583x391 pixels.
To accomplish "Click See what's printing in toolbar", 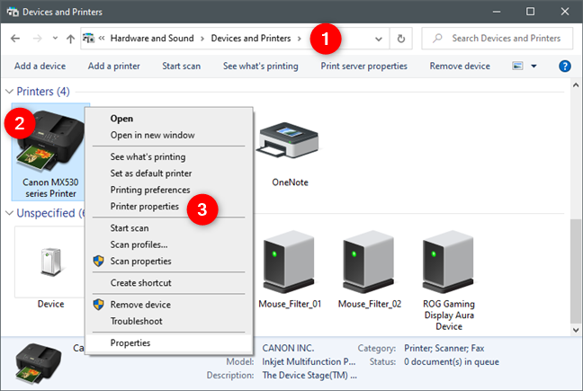I will click(260, 67).
